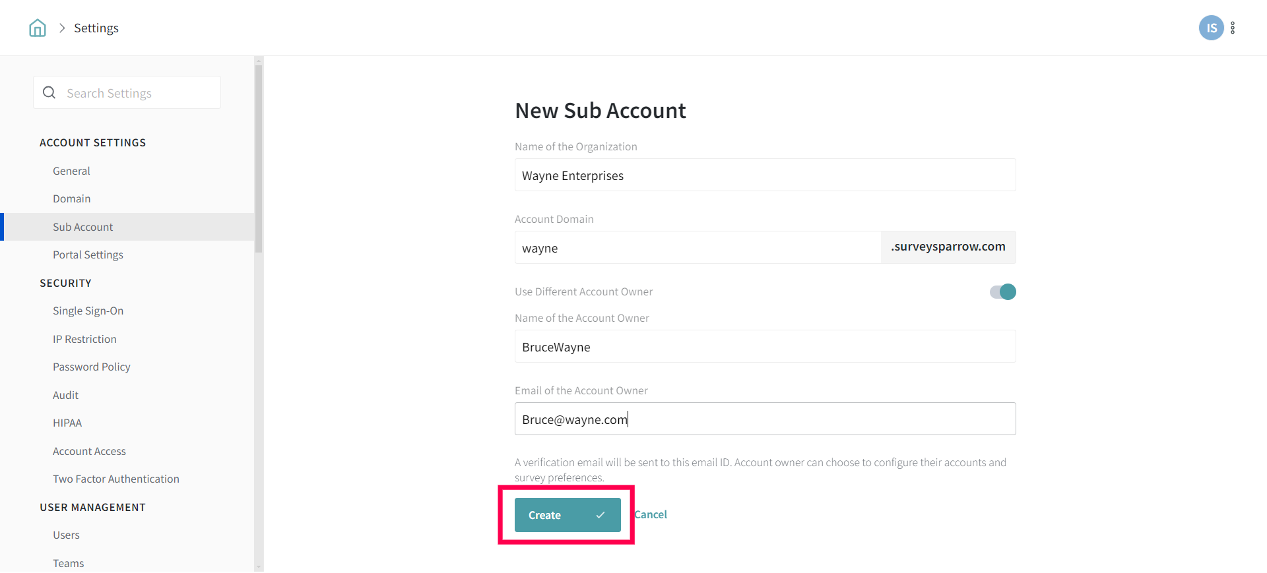Click the breadcrumb chevron before Settings
The height and width of the screenshot is (573, 1267).
tap(62, 28)
